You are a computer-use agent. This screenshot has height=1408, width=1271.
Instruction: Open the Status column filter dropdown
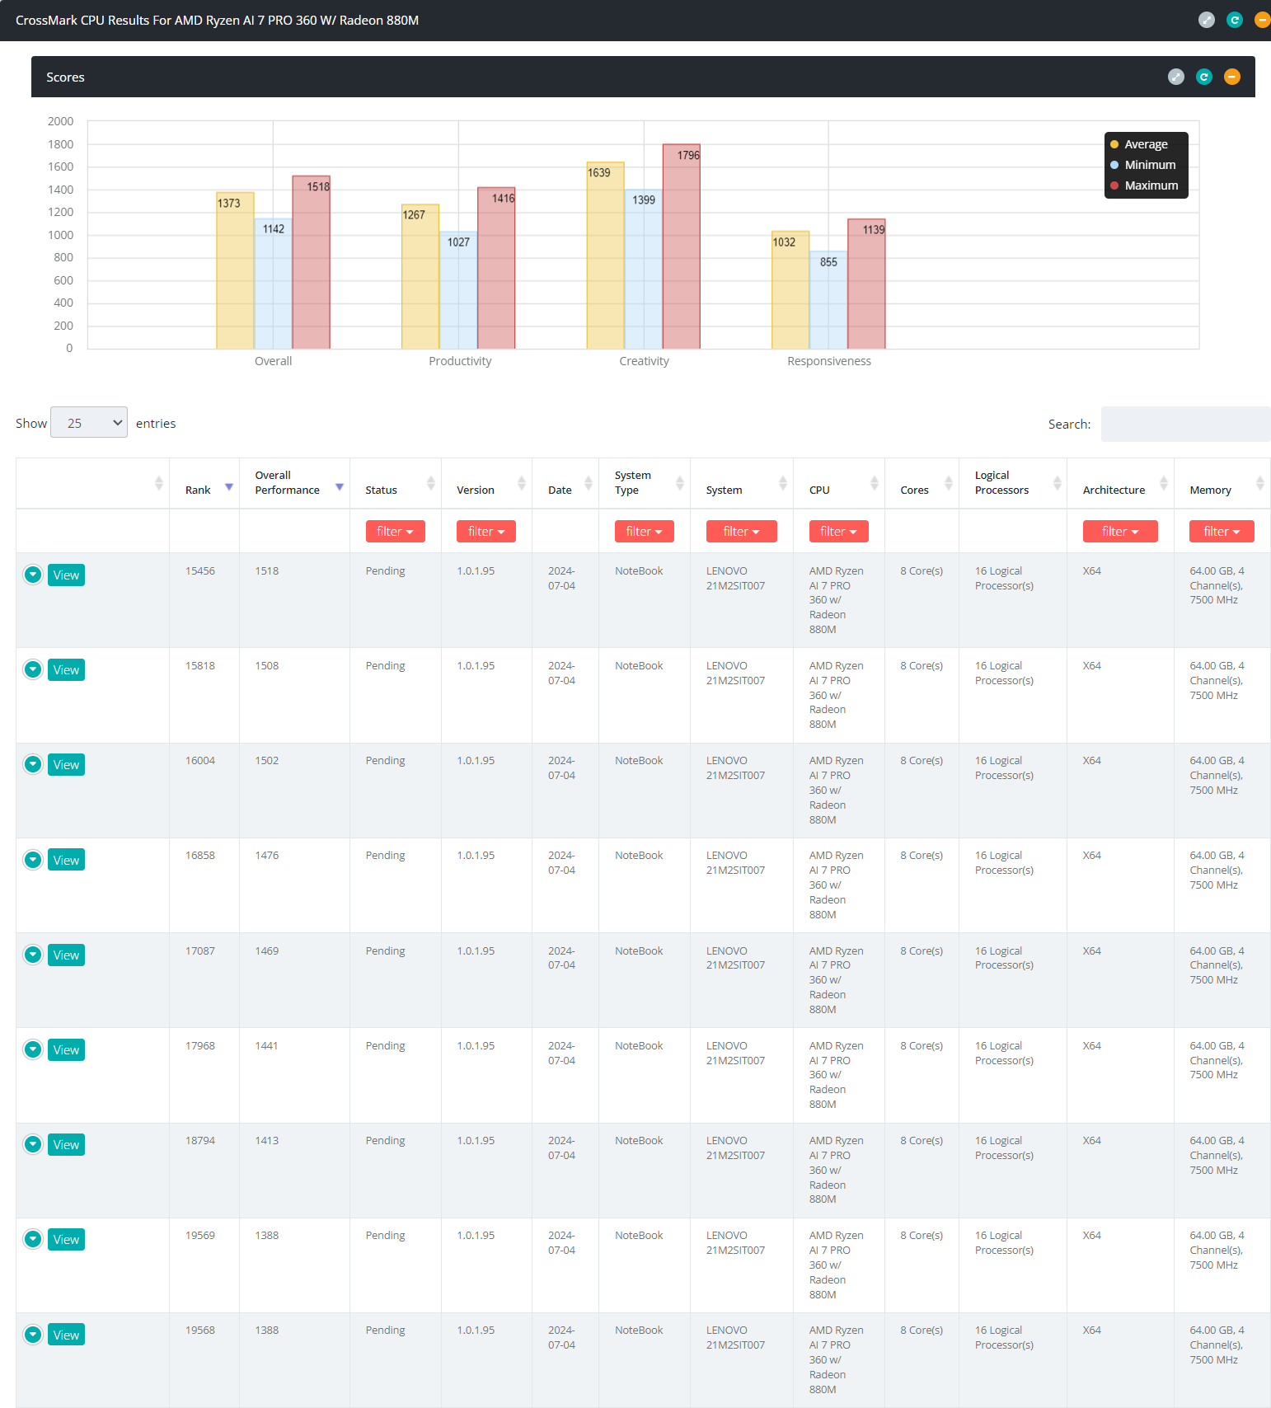click(x=396, y=532)
